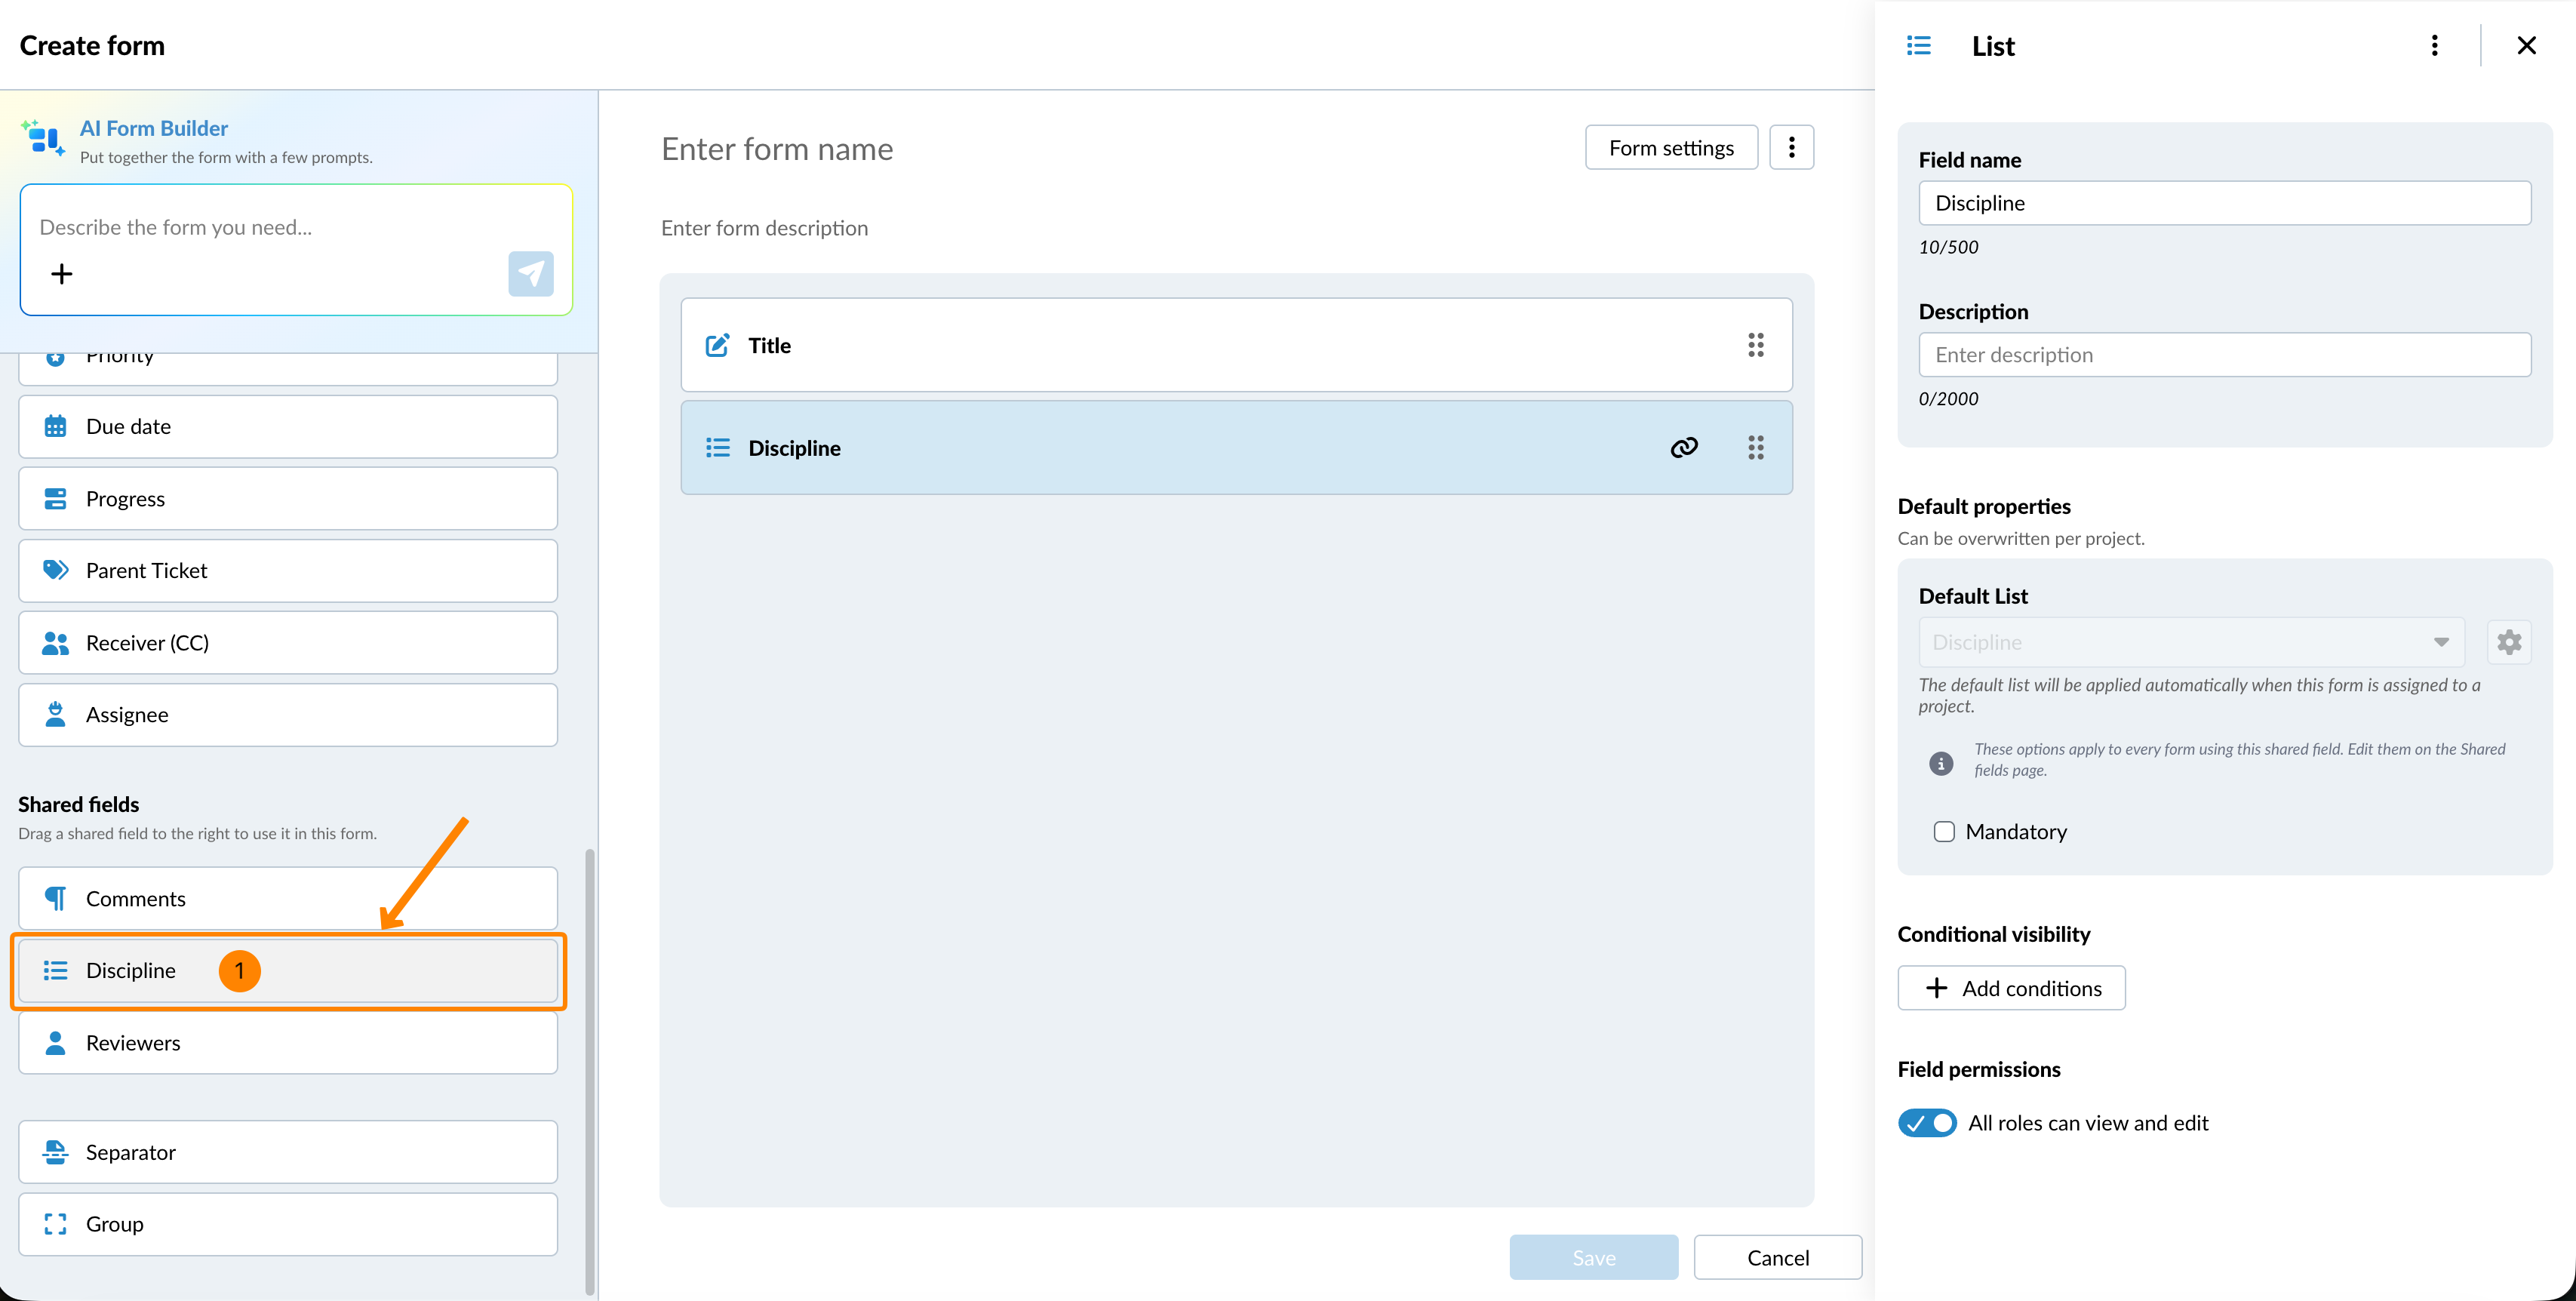Click the Enter description input field
Viewport: 2576px width, 1301px height.
click(2225, 355)
